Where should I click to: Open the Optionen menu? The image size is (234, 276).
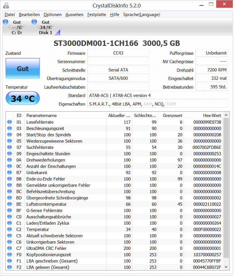pos(53,15)
